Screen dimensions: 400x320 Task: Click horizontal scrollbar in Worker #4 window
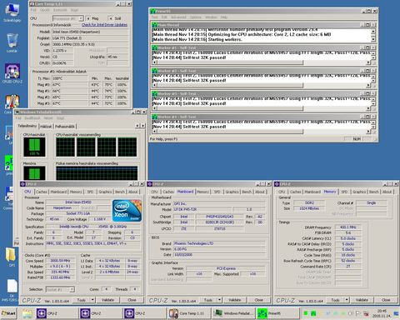(x=261, y=132)
